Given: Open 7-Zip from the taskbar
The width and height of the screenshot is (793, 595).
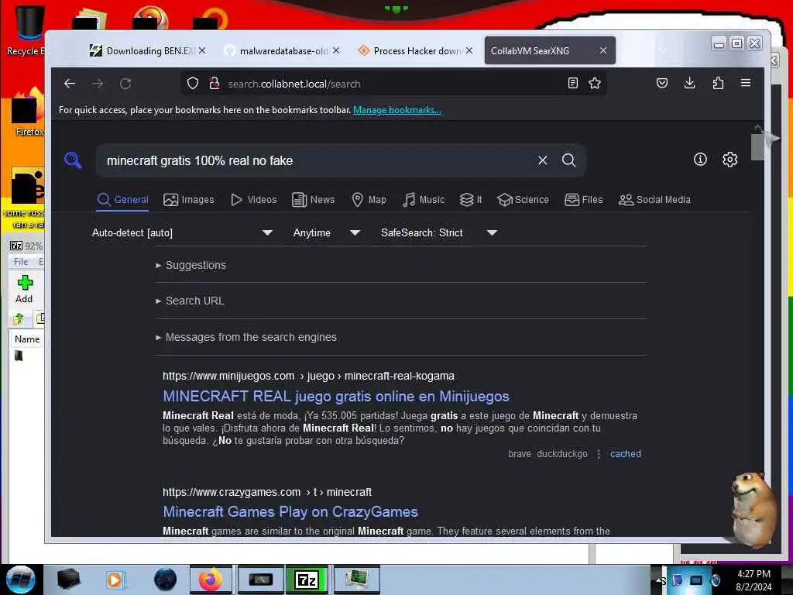Looking at the screenshot, I should [x=307, y=580].
